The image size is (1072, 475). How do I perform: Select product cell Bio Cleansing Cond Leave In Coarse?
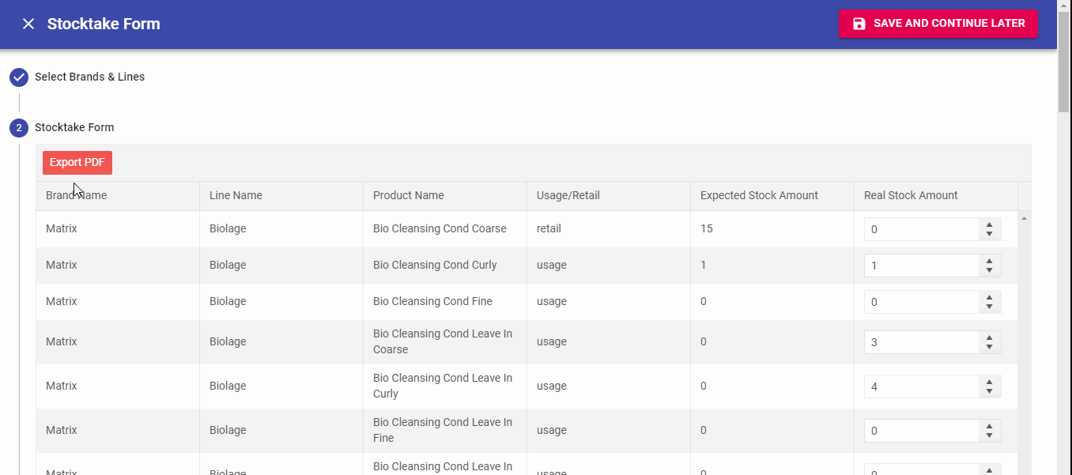[x=445, y=342]
